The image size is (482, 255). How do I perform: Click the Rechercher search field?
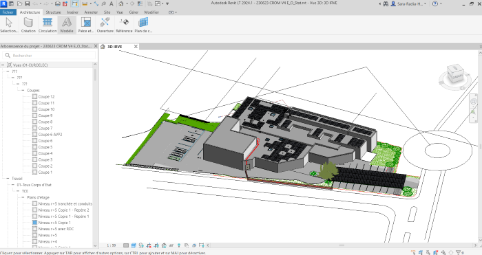point(49,56)
